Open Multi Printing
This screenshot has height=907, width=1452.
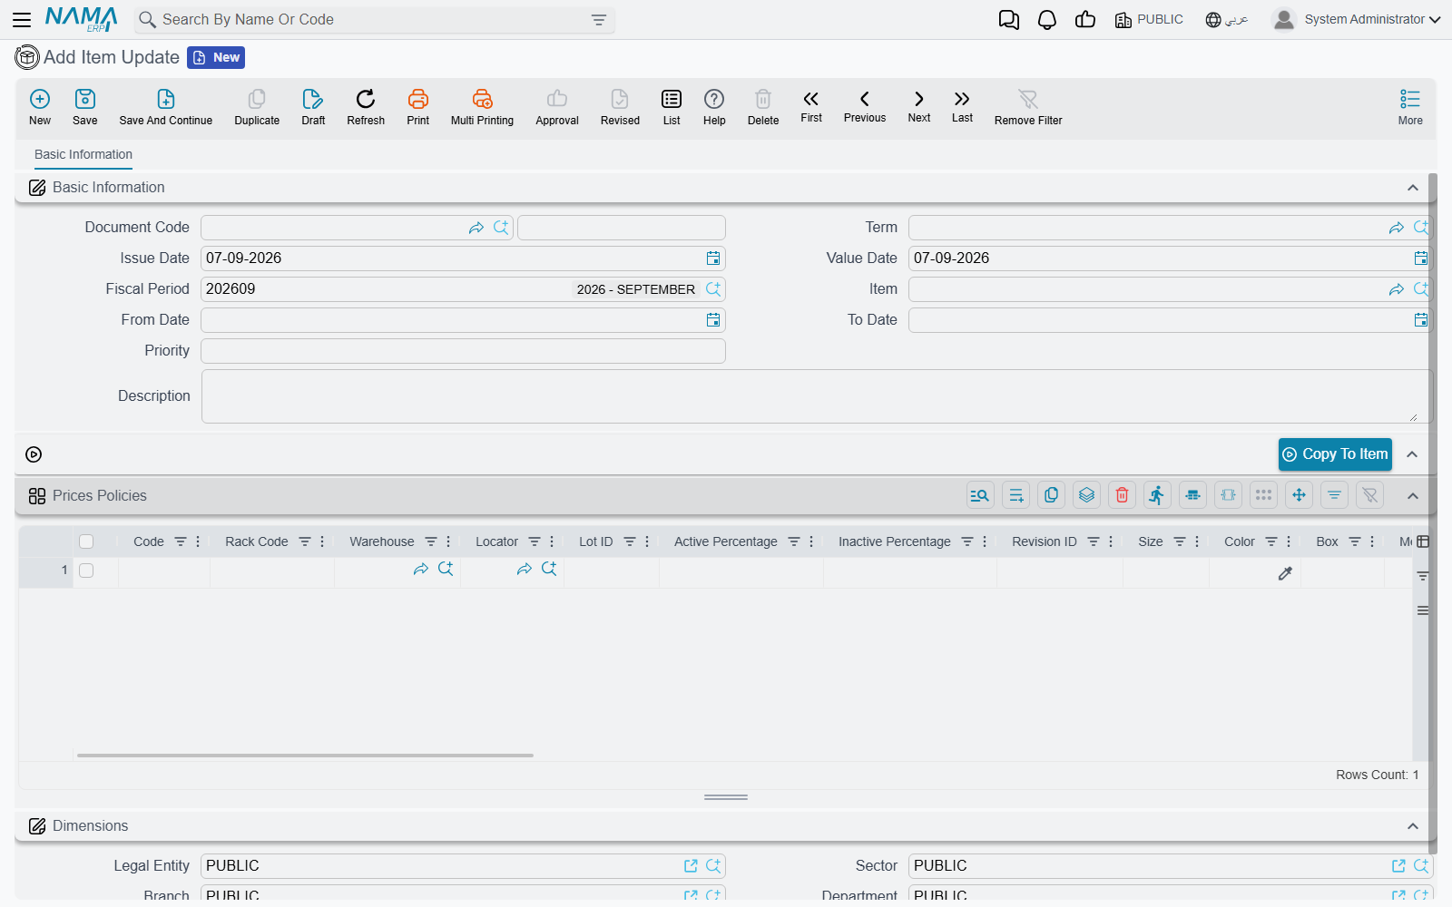pos(482,107)
